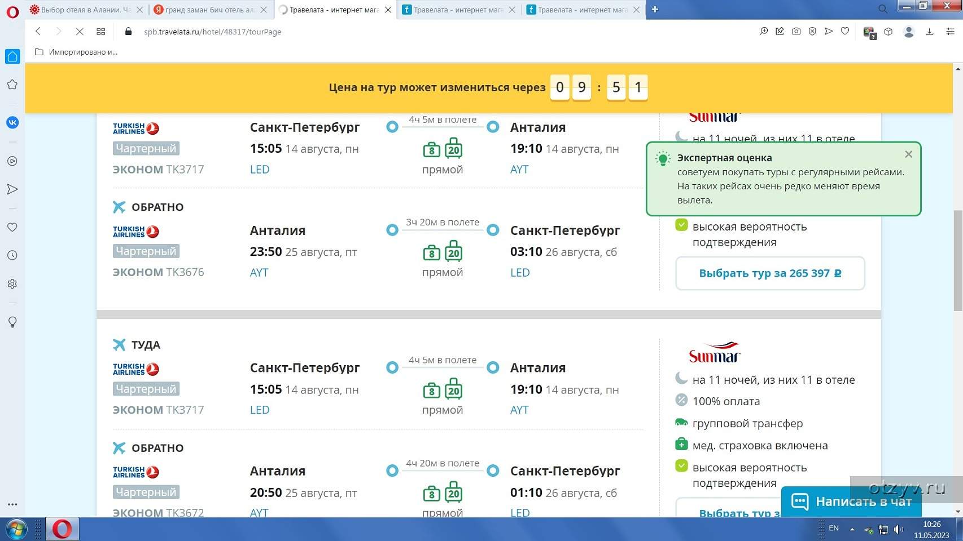
Task: Click "высокая вероятность подтверждения" checkmark in first tour
Action: coord(681,225)
